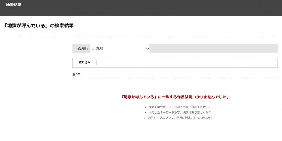Click the プルダウンの項目 hint line

[x=180, y=118]
